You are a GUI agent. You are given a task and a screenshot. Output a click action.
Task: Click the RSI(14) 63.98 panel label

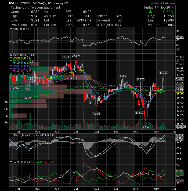[x=21, y=29]
